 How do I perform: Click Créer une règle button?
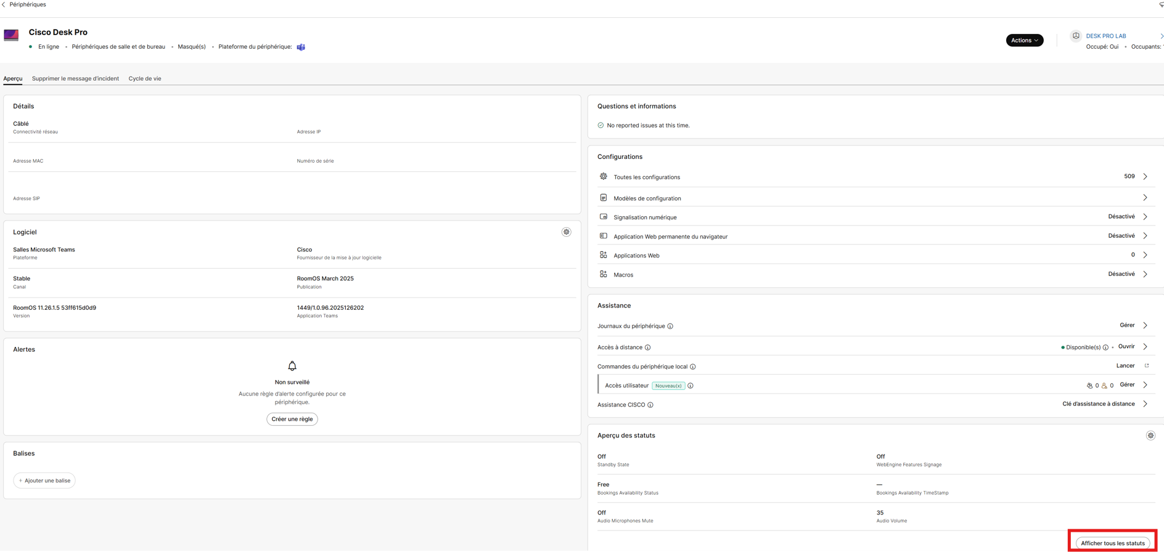tap(292, 419)
